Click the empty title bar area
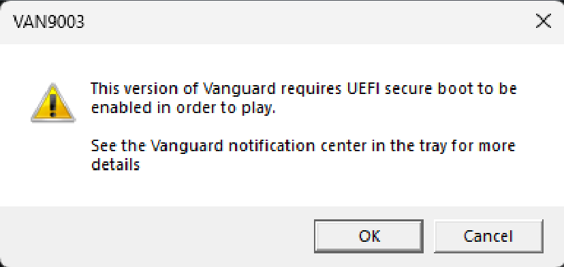The height and width of the screenshot is (267, 564). click(306, 22)
